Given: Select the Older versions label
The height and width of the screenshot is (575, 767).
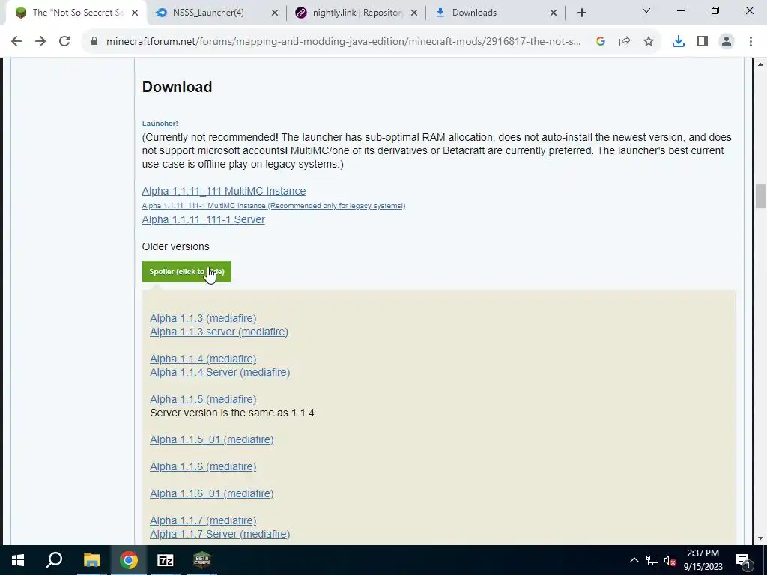Looking at the screenshot, I should tap(175, 246).
